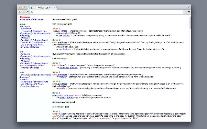This screenshot has height=129, width=207.
Task: Open 'Hyponyms & Hyponym Tree' link
Action: (x=33, y=31)
